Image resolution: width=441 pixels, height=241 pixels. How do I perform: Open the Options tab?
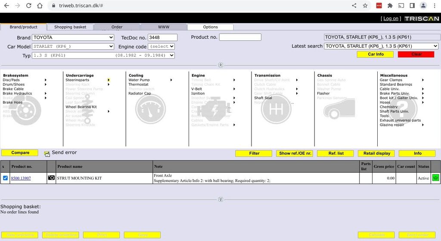coord(210,27)
